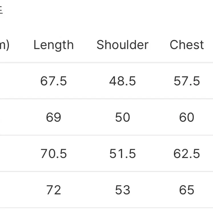Click the partially visible unit header ending in "n)"
Image resolution: width=213 pixels, height=213 pixels.
[x=4, y=45]
